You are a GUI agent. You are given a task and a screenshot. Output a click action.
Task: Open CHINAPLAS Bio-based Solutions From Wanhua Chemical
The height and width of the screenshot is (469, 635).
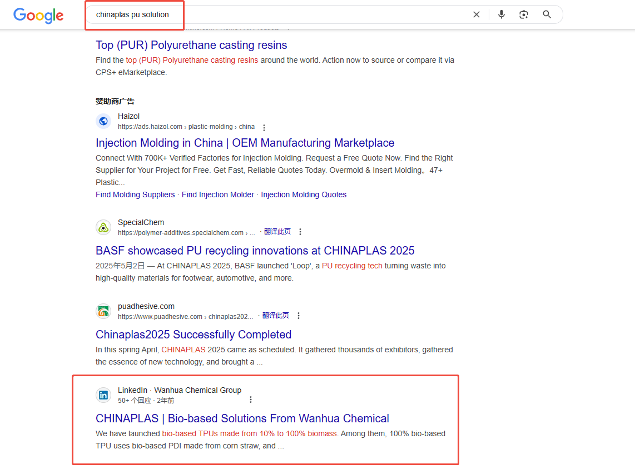(242, 418)
